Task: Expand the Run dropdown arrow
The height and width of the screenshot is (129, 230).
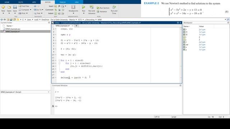Action: point(84,13)
